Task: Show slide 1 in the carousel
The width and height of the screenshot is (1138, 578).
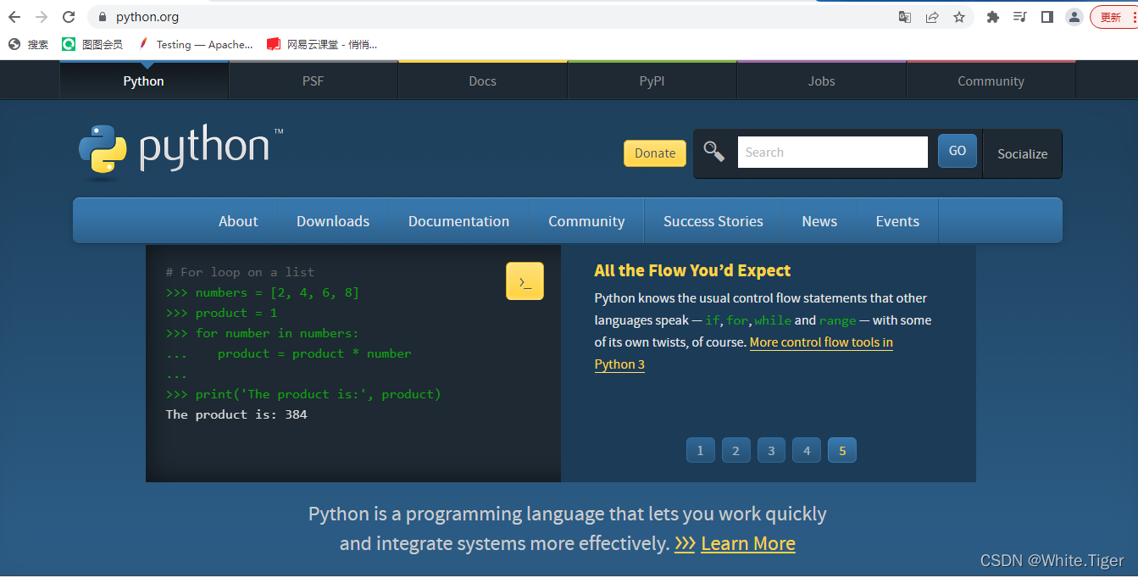Action: point(700,450)
